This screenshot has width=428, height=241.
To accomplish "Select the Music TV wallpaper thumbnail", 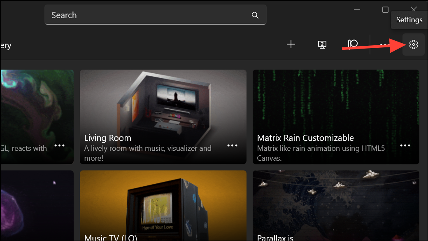I will (x=163, y=206).
